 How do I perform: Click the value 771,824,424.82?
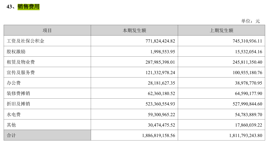click(160, 41)
